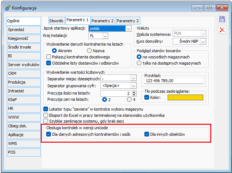Select tylko na dostępnych magazynach option

pyautogui.click(x=139, y=63)
